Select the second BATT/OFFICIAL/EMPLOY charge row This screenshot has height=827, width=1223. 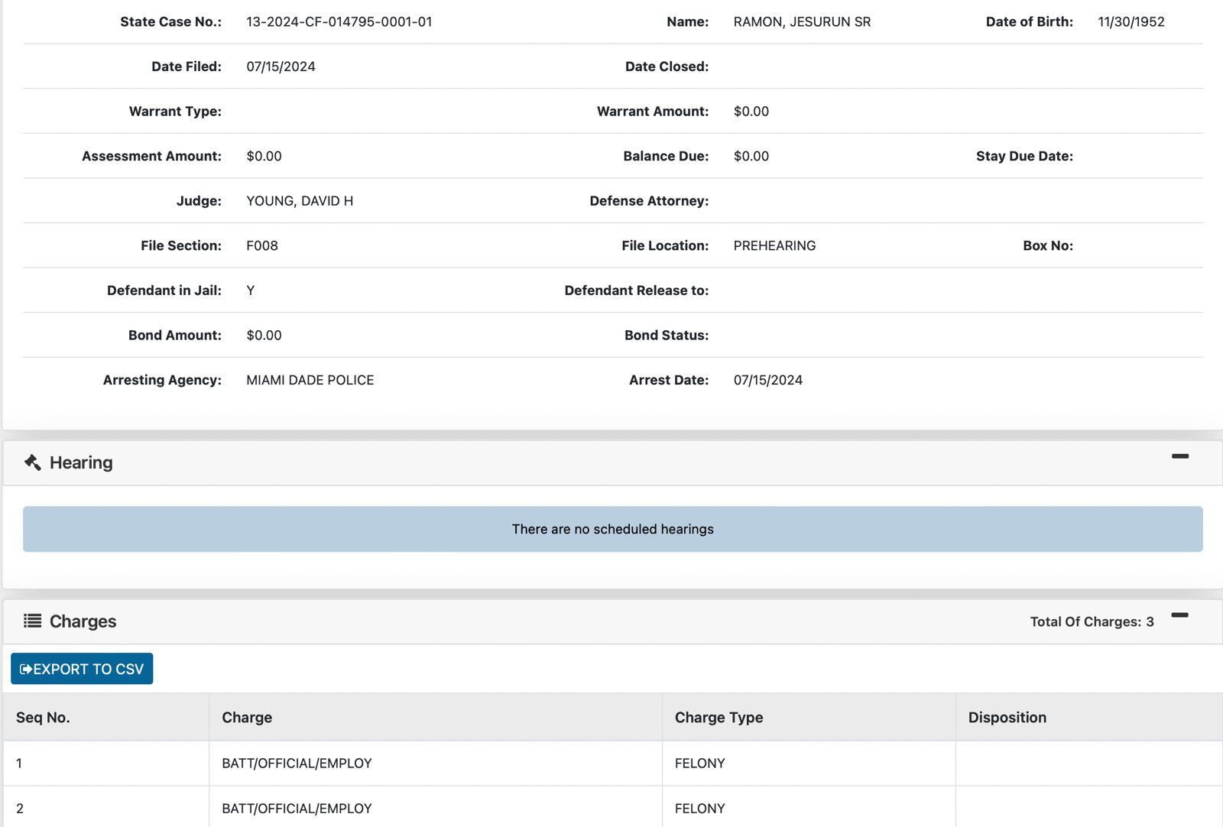[297, 808]
